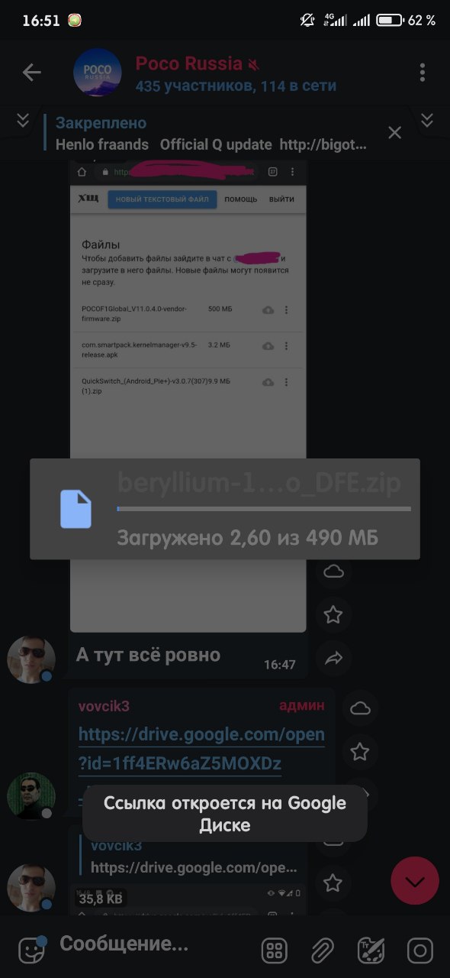Attach a file with paperclip icon

[323, 950]
